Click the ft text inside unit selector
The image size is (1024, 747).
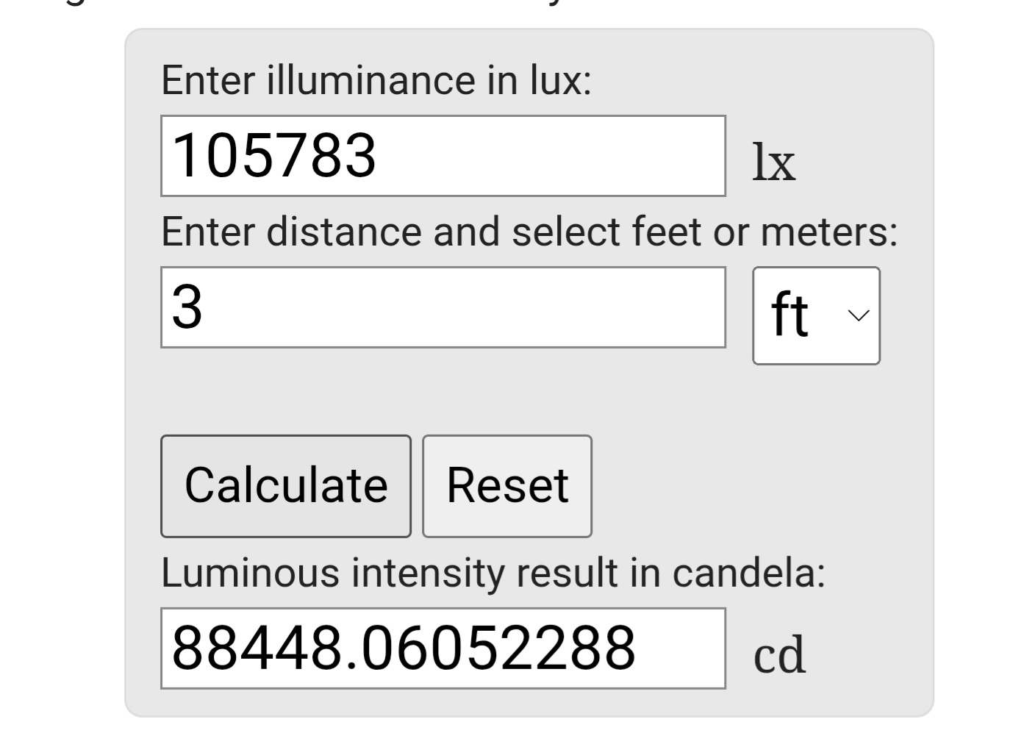[790, 315]
